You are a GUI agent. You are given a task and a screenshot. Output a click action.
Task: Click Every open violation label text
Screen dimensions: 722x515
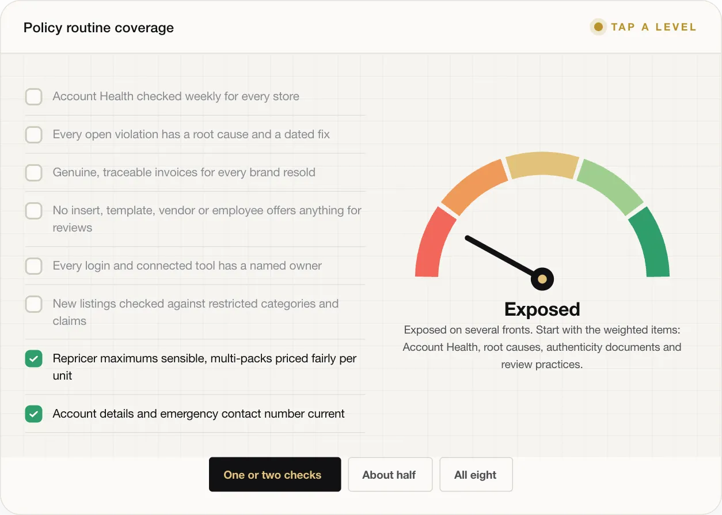tap(191, 135)
